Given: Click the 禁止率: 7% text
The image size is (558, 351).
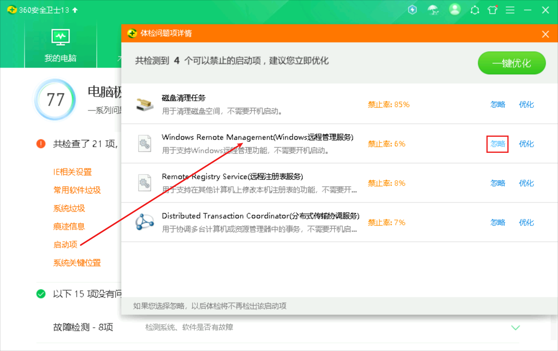Looking at the screenshot, I should tap(387, 222).
